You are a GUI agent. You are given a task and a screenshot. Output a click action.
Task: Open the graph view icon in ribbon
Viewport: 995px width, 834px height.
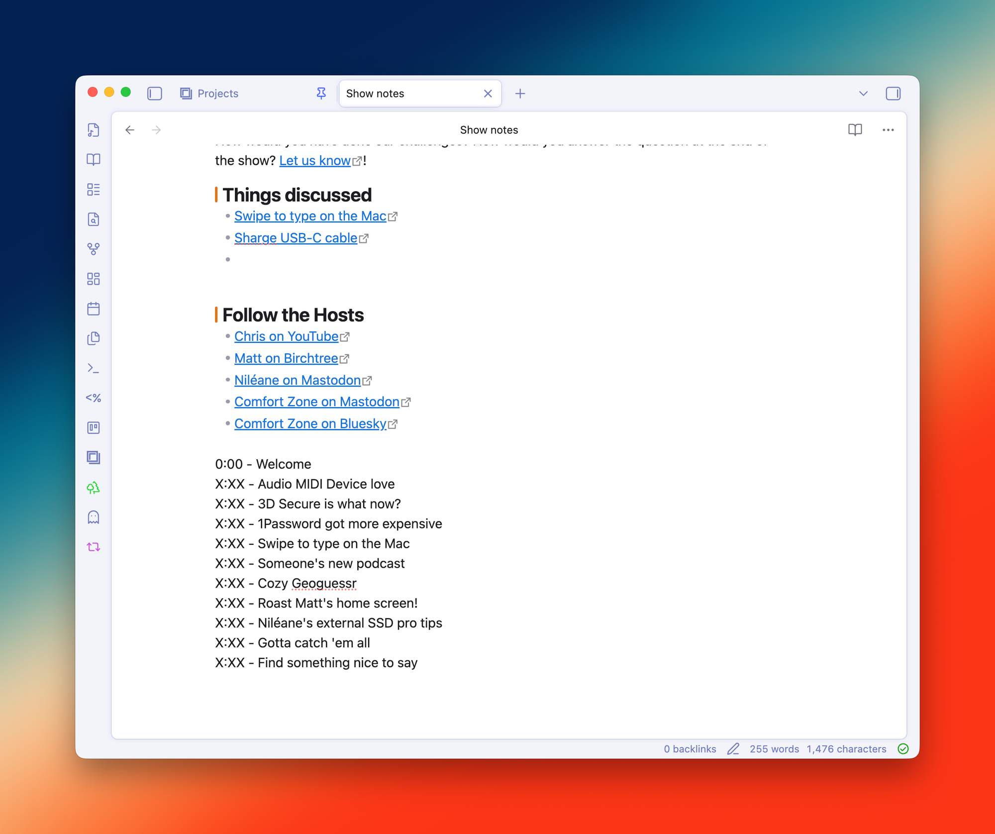click(94, 249)
